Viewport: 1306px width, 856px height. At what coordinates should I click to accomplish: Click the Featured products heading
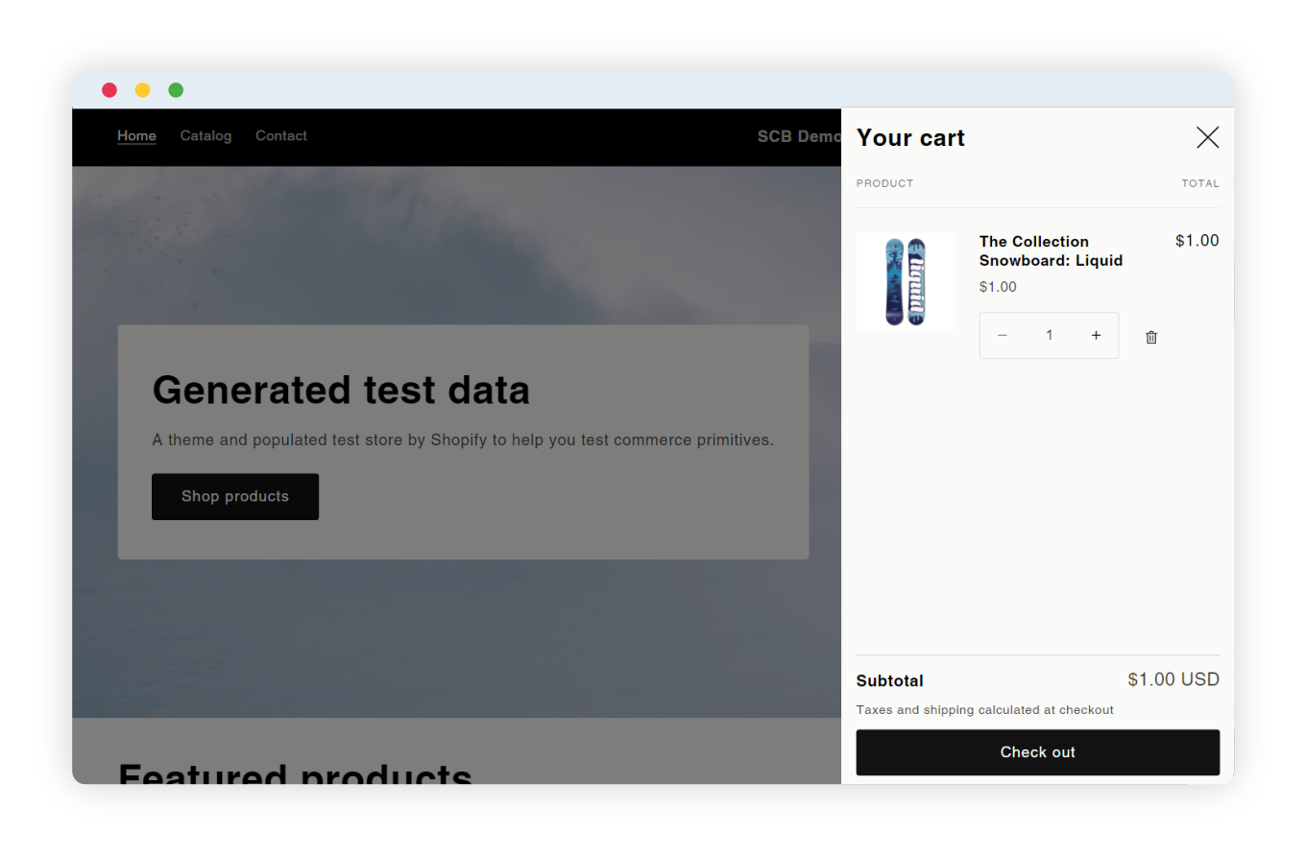tap(295, 773)
